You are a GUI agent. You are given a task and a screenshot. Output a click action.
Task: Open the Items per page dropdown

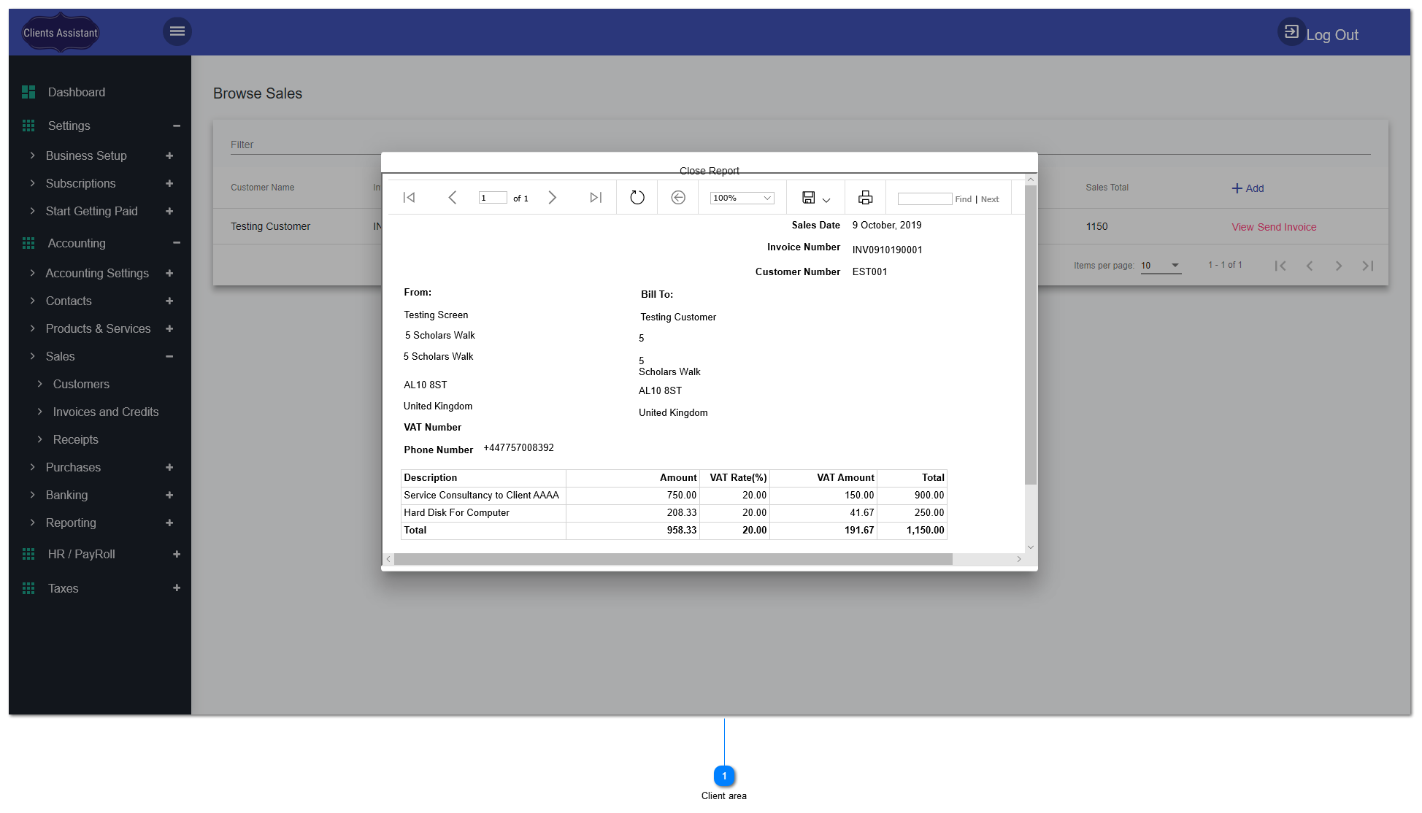(x=1161, y=266)
